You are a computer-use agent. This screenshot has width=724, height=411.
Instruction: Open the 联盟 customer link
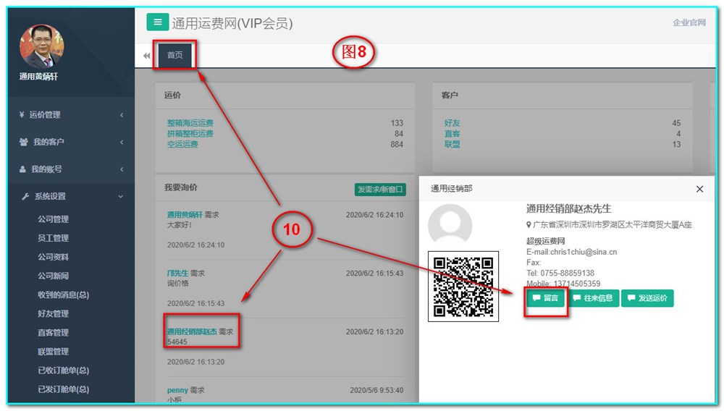click(x=452, y=144)
